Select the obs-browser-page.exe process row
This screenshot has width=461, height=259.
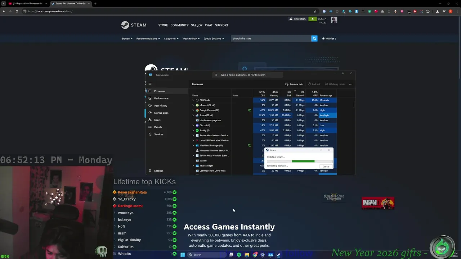pos(264,120)
